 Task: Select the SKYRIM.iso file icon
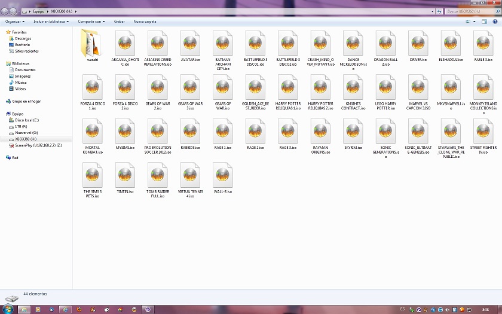(353, 132)
